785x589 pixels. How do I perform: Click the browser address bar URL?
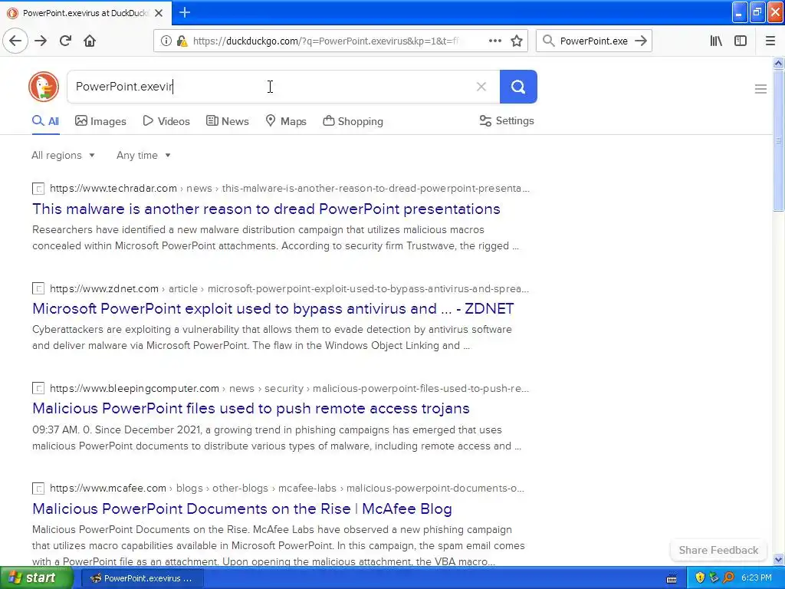pyautogui.click(x=325, y=41)
